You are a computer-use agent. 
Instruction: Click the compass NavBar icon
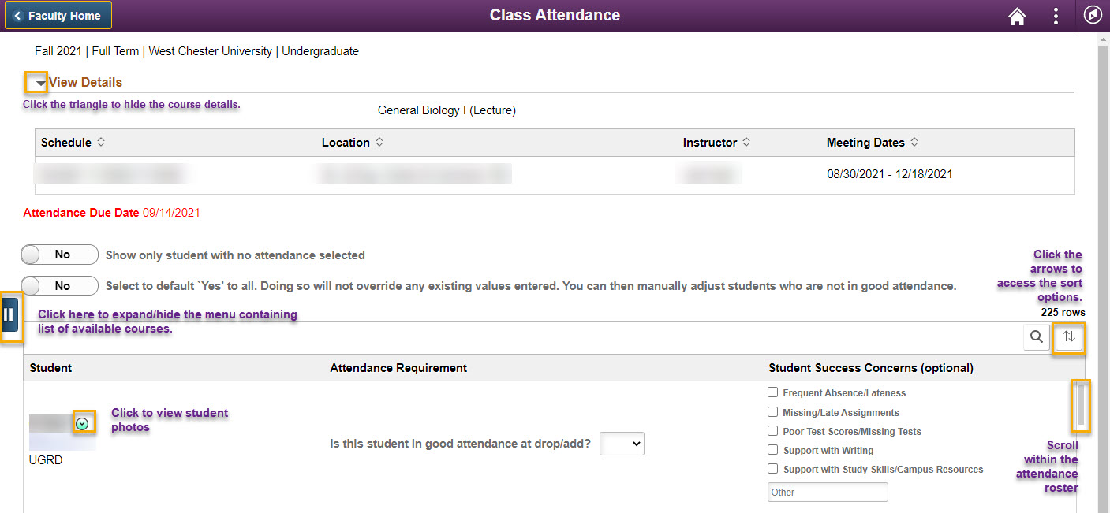click(x=1093, y=16)
